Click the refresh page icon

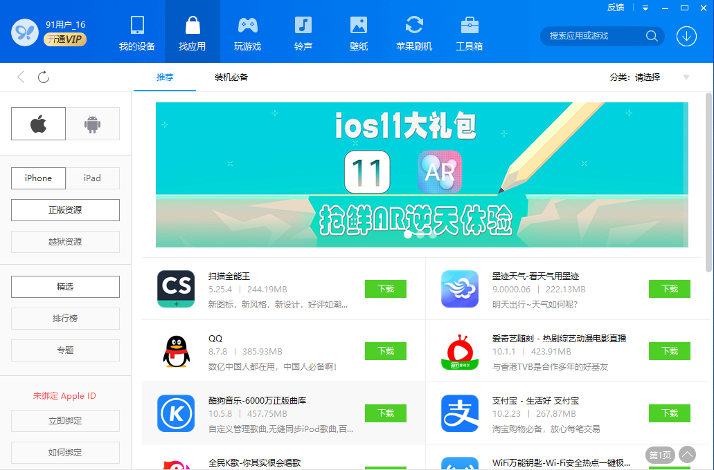pyautogui.click(x=44, y=77)
